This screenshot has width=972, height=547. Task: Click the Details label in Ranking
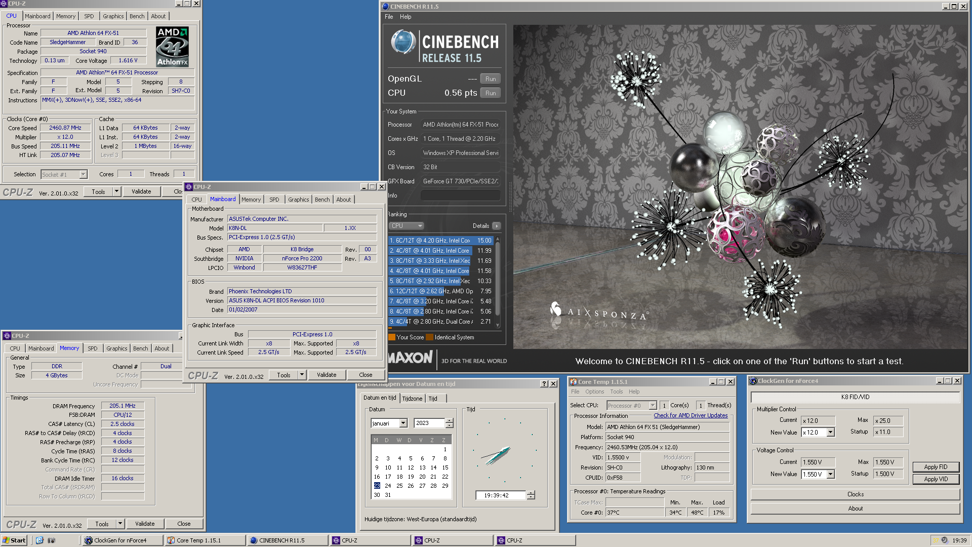point(480,226)
